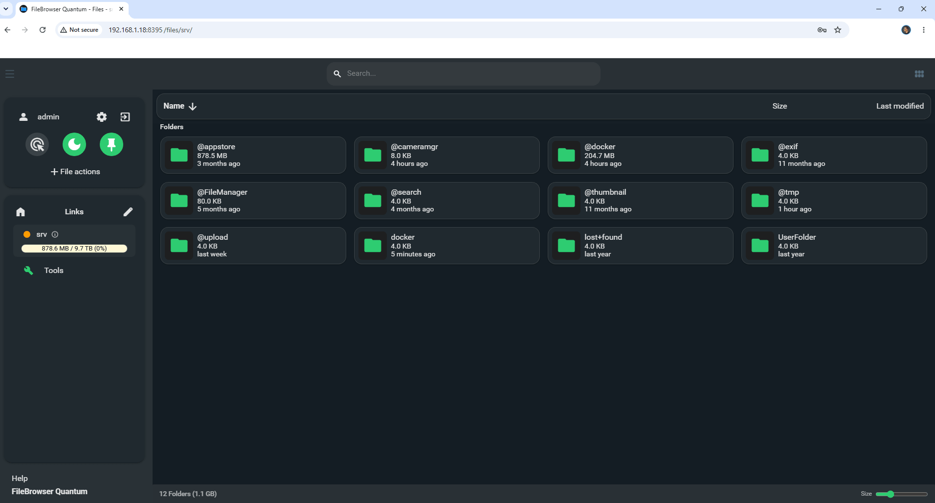This screenshot has height=503, width=935.
Task: Open the @upload folder
Action: click(x=253, y=246)
